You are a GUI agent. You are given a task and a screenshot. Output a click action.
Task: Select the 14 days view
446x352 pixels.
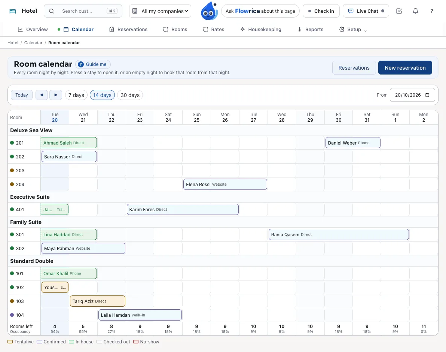click(103, 95)
